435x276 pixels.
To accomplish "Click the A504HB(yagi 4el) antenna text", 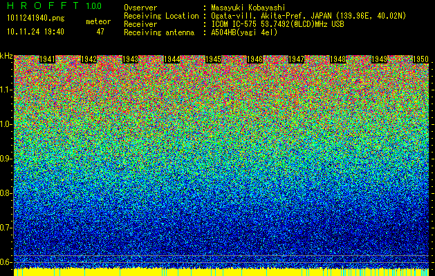I will pos(244,32).
